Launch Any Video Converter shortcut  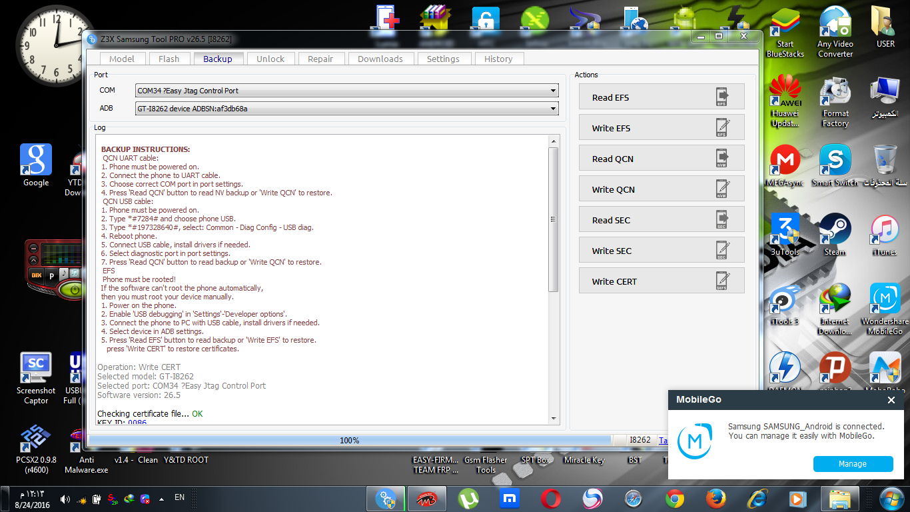835,31
